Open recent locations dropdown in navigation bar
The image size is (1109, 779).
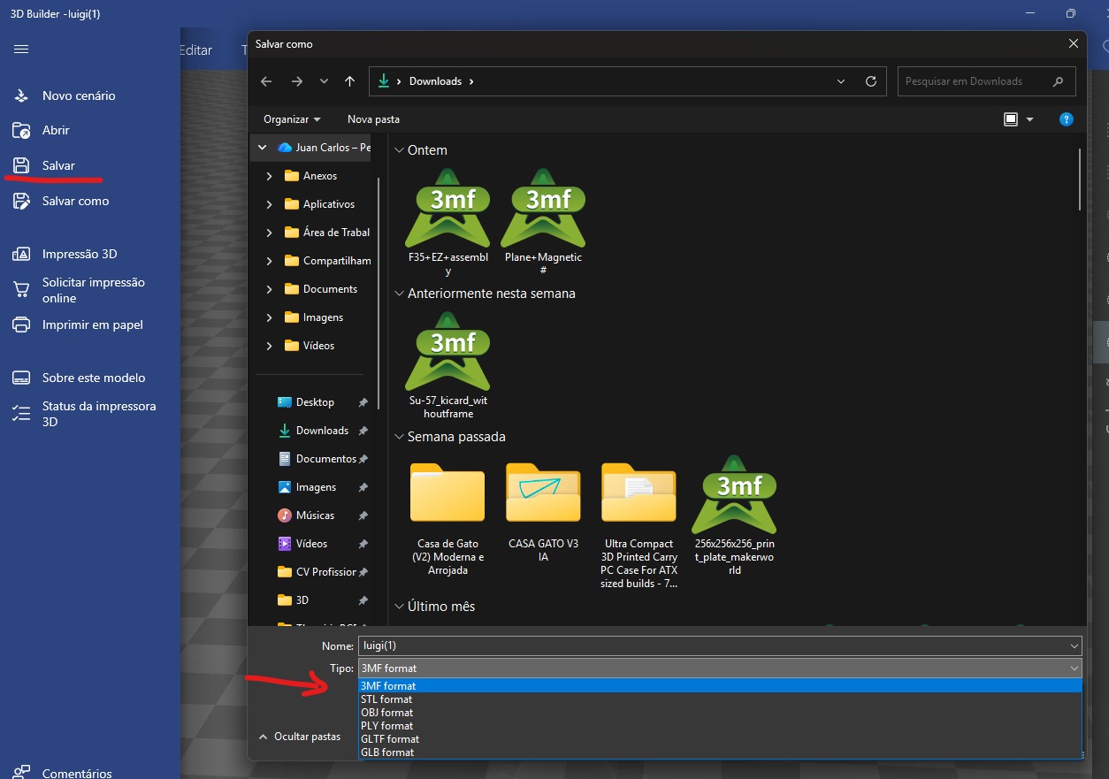tap(324, 81)
